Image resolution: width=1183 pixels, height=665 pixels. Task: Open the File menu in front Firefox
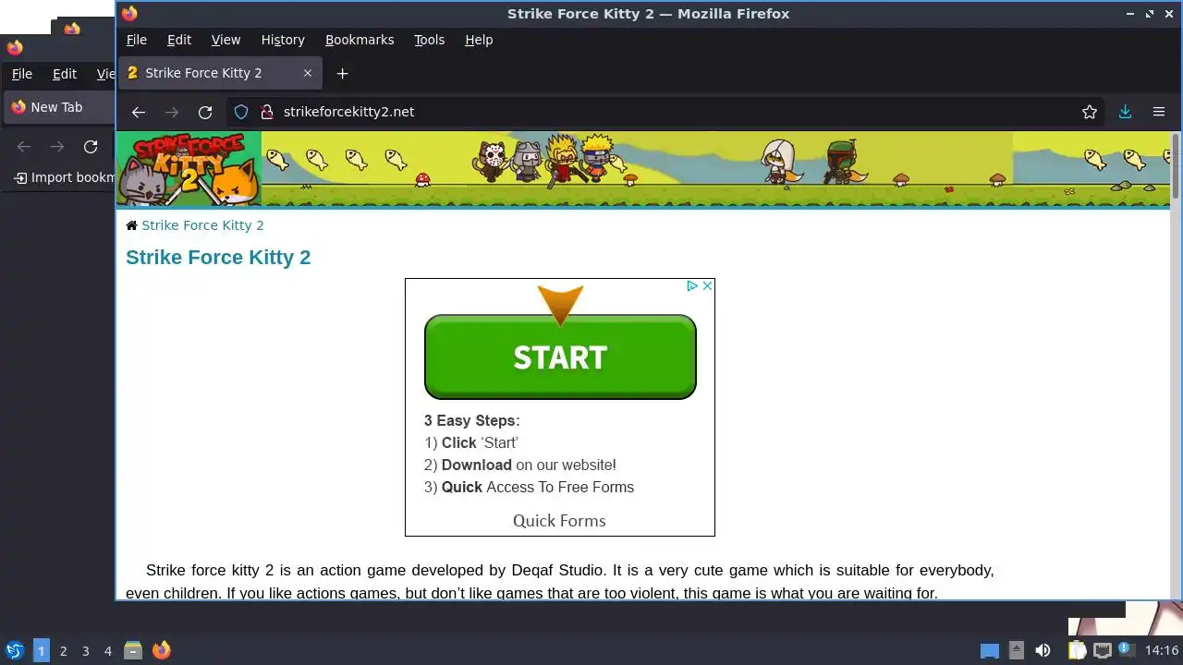(137, 40)
